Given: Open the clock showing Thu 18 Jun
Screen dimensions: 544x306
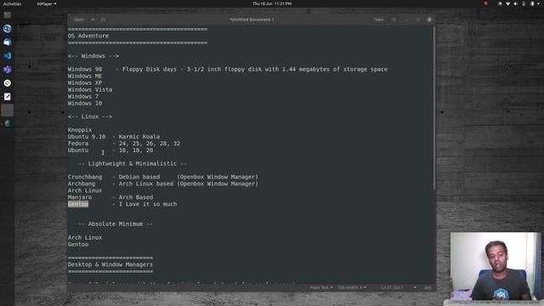Looking at the screenshot, I should [272, 3].
